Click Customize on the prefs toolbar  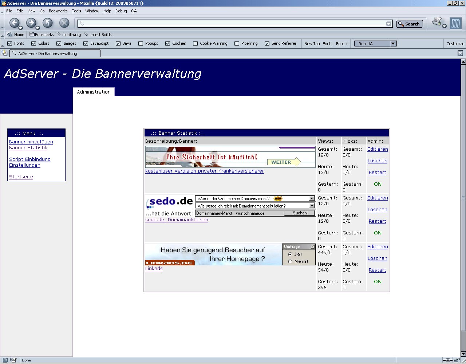455,44
